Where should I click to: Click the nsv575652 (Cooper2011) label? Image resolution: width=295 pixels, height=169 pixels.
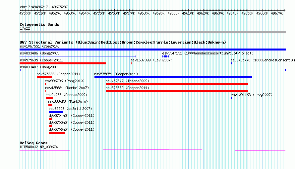coord(127,88)
